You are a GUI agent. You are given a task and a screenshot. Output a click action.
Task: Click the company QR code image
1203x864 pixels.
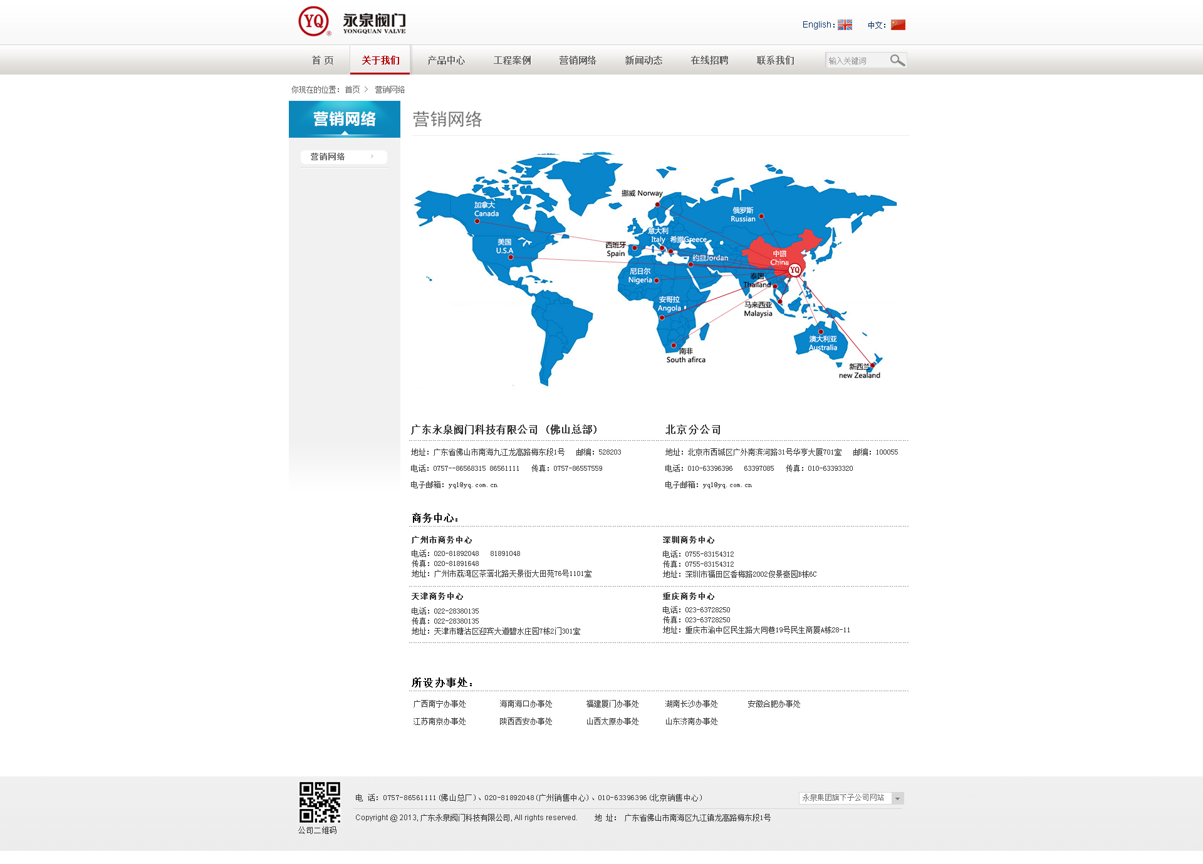coord(320,802)
